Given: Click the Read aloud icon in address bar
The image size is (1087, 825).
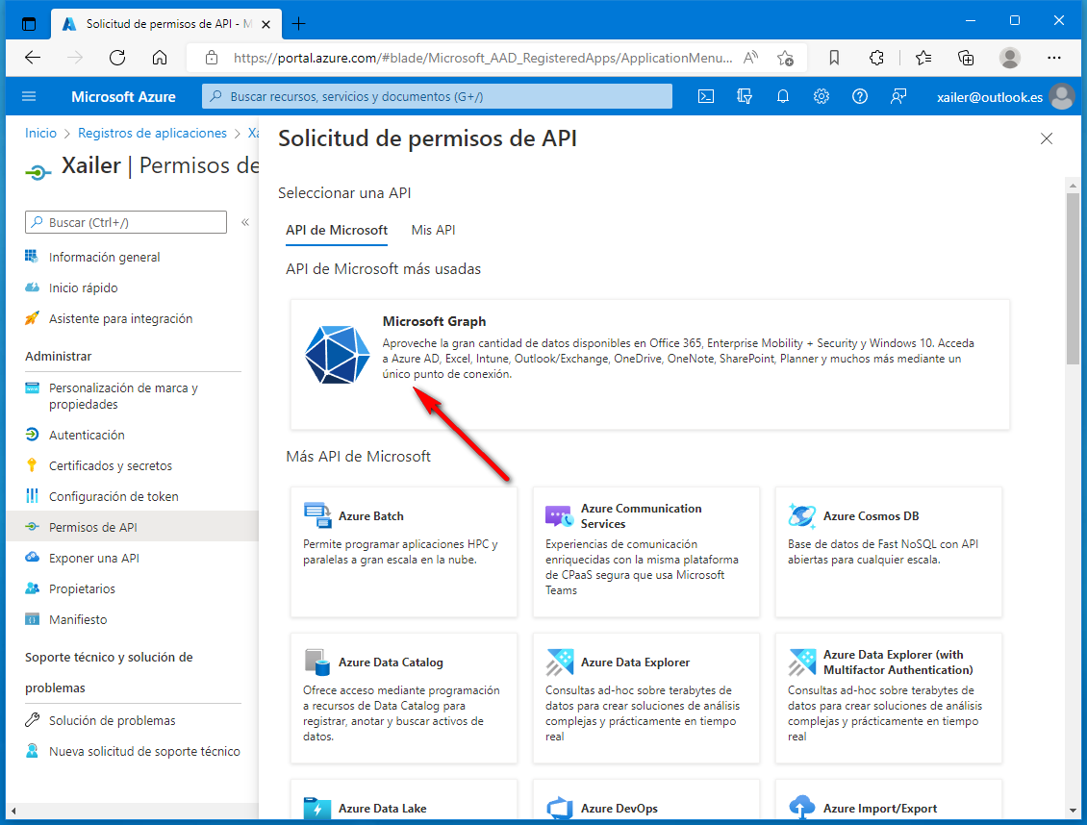Looking at the screenshot, I should coord(750,58).
